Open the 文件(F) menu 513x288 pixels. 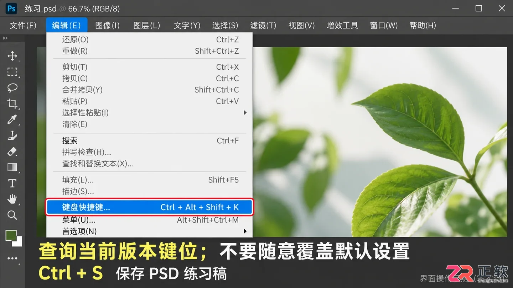pyautogui.click(x=23, y=26)
